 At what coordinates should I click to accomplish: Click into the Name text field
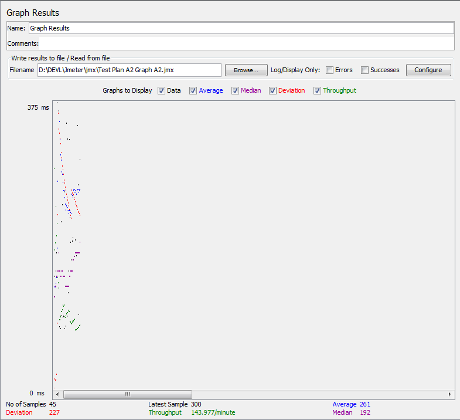[x=240, y=28]
